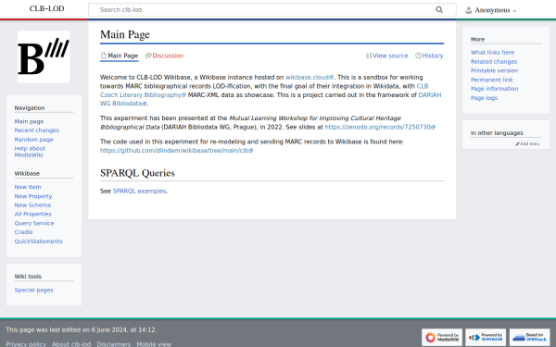
Task: Click the Anonymous user avatar icon
Action: click(468, 10)
